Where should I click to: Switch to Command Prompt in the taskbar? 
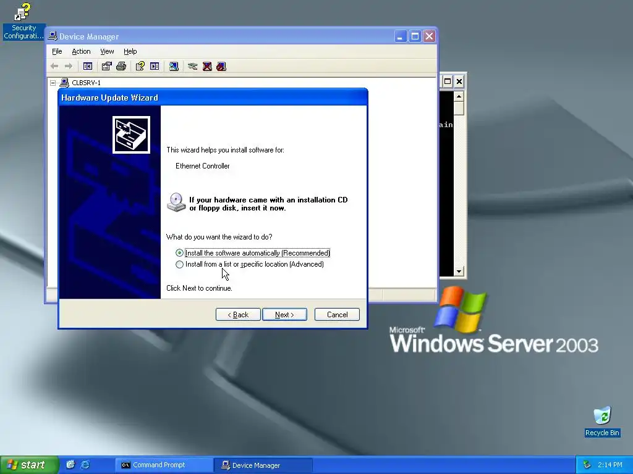tap(164, 465)
